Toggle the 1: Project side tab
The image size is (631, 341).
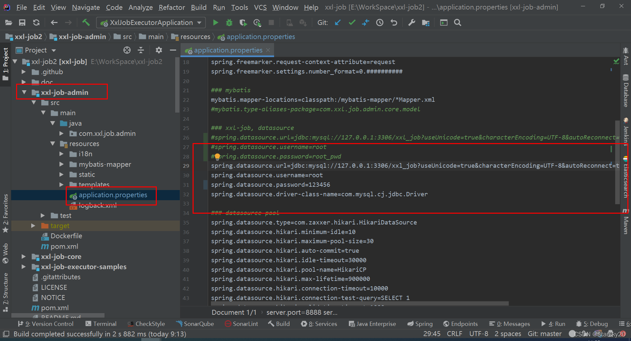pos(6,64)
